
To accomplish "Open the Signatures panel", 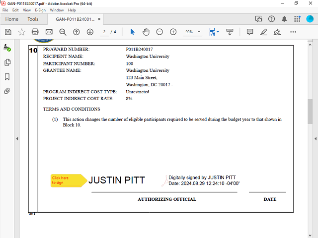I will [7, 48].
